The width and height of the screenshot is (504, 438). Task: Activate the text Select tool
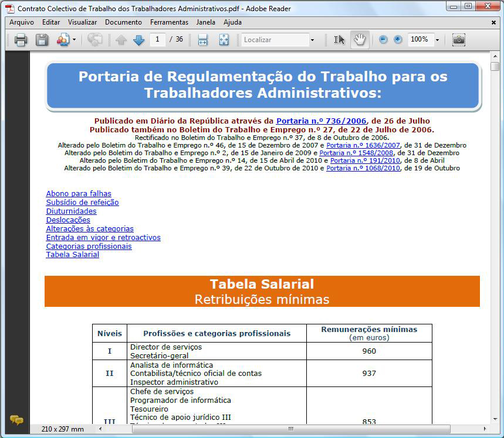click(x=339, y=40)
